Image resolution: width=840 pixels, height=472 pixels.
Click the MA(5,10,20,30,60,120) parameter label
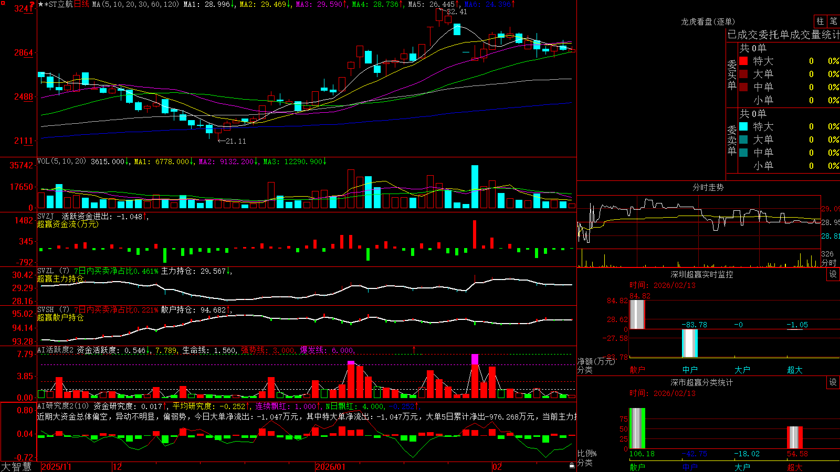click(135, 4)
